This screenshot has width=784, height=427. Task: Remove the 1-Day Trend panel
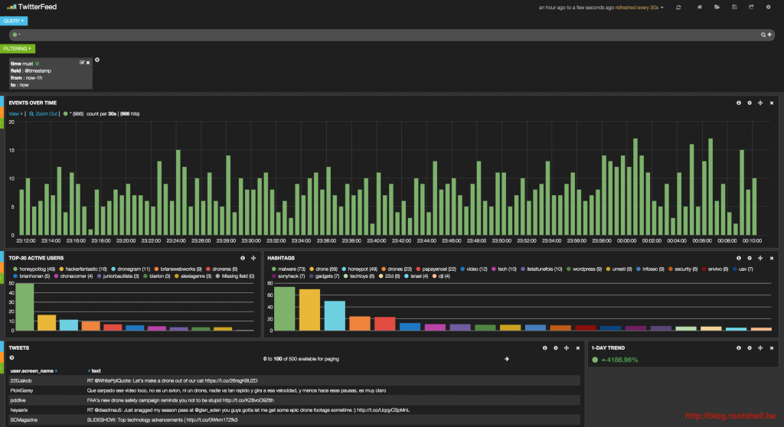pyautogui.click(x=772, y=348)
